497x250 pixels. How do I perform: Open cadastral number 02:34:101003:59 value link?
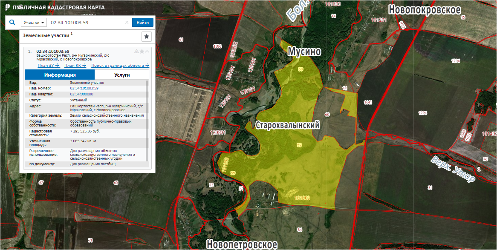tap(84, 88)
